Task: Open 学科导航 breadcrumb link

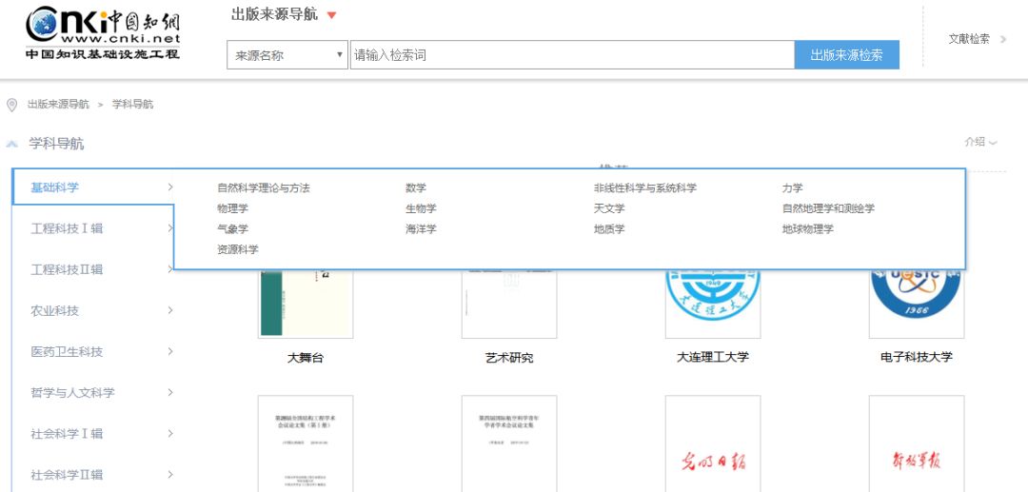Action: 133,104
